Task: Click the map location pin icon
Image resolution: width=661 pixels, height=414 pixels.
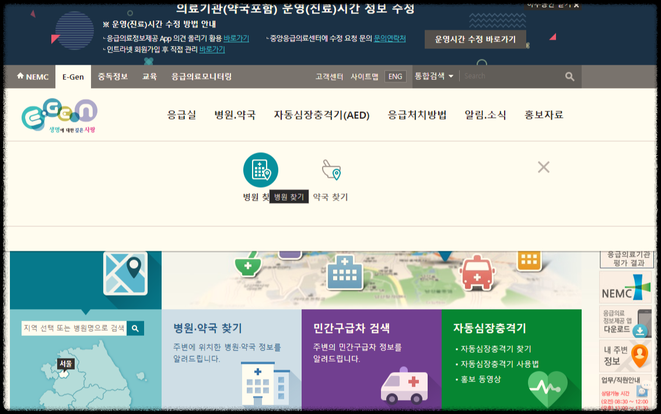Action: click(x=125, y=273)
